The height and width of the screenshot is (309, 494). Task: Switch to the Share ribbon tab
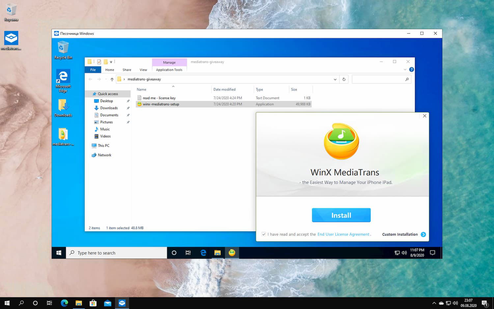[x=127, y=70]
